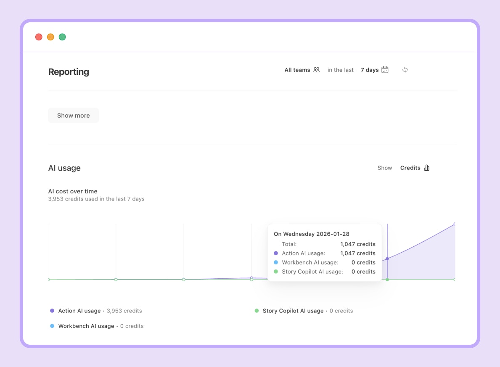Open the calendar icon next to 7 days
The width and height of the screenshot is (500, 367).
pyautogui.click(x=385, y=70)
